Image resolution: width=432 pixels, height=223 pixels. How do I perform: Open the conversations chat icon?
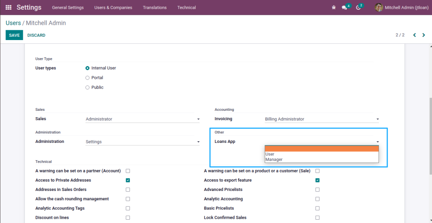344,8
